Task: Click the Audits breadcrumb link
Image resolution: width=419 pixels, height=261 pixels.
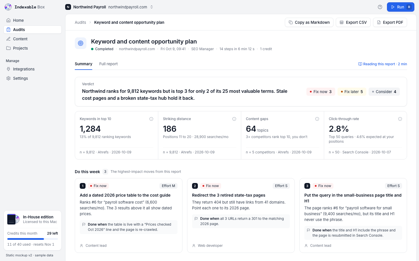Action: pyautogui.click(x=80, y=22)
